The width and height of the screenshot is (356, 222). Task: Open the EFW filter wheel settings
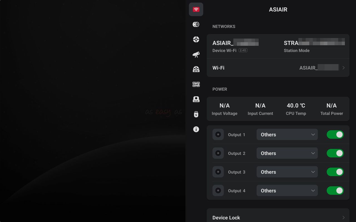(x=196, y=69)
